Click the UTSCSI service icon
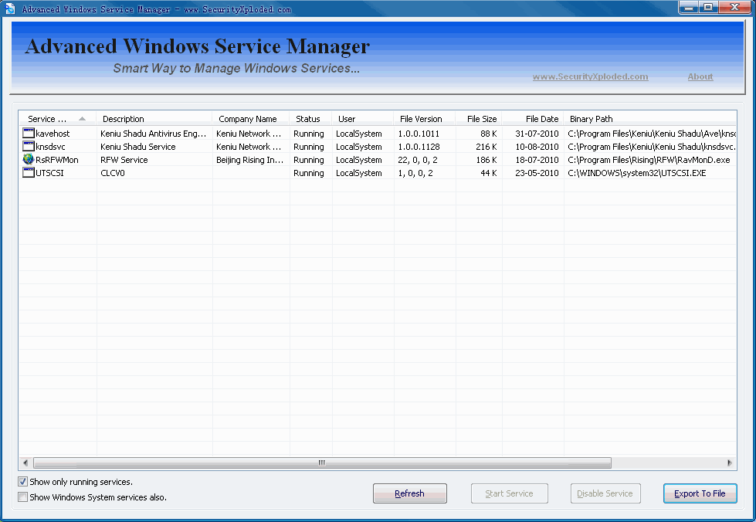Image resolution: width=756 pixels, height=522 pixels. tap(29, 172)
